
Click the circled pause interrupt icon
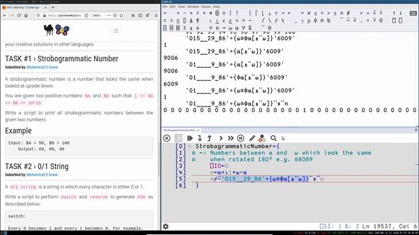240,138
